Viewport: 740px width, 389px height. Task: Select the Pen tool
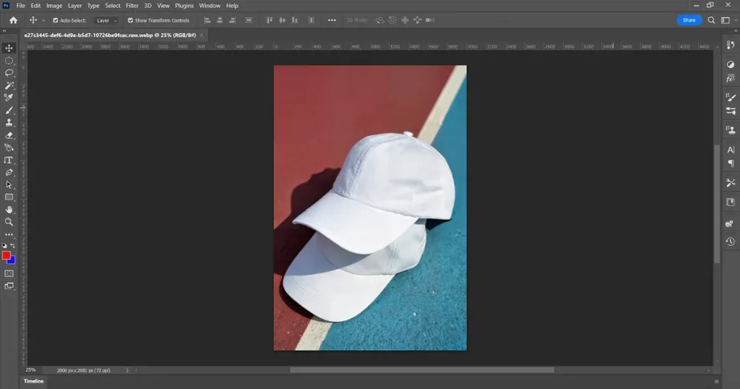[9, 172]
